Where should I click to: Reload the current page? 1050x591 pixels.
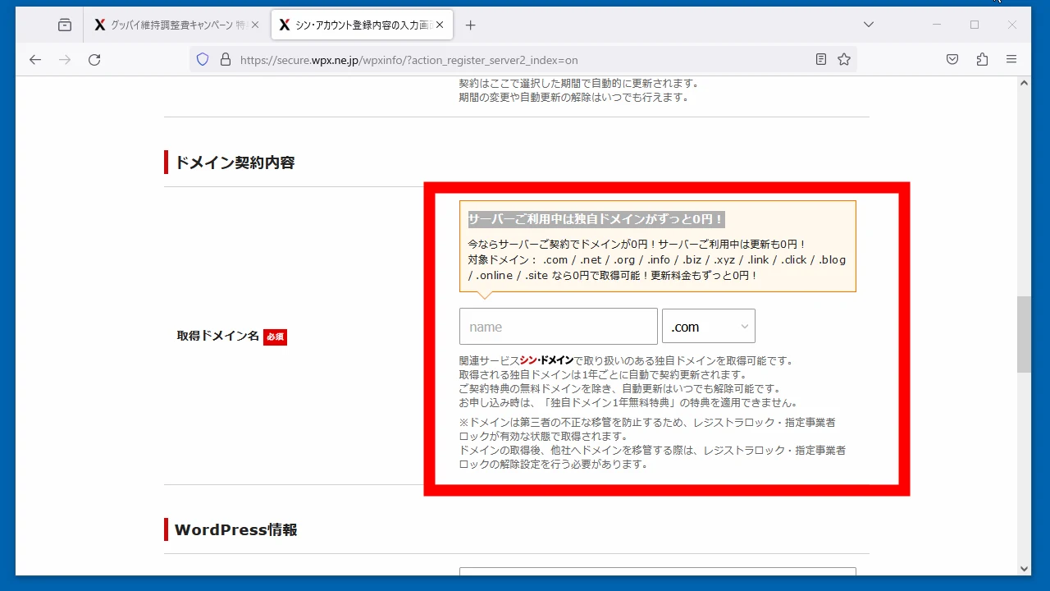pyautogui.click(x=94, y=59)
